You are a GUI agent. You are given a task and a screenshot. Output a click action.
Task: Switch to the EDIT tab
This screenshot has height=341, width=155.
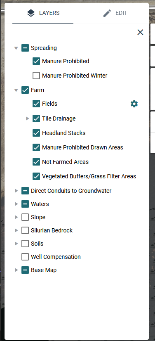[x=115, y=13]
